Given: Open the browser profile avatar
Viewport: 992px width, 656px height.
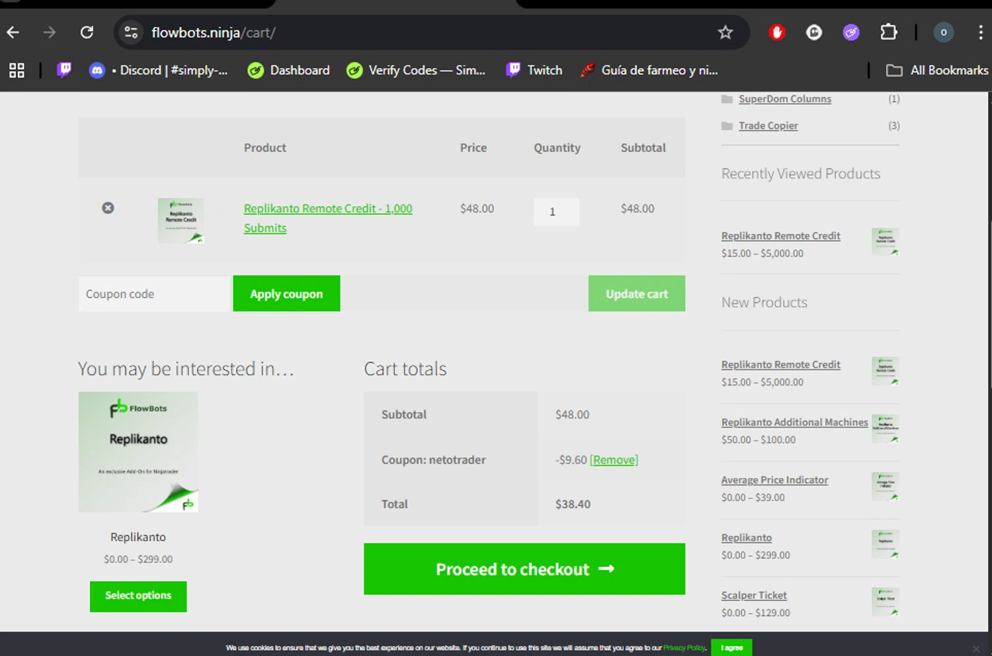Looking at the screenshot, I should pyautogui.click(x=944, y=32).
